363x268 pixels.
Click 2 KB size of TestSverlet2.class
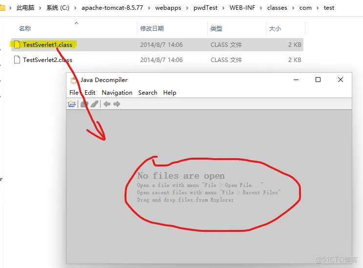(x=295, y=60)
